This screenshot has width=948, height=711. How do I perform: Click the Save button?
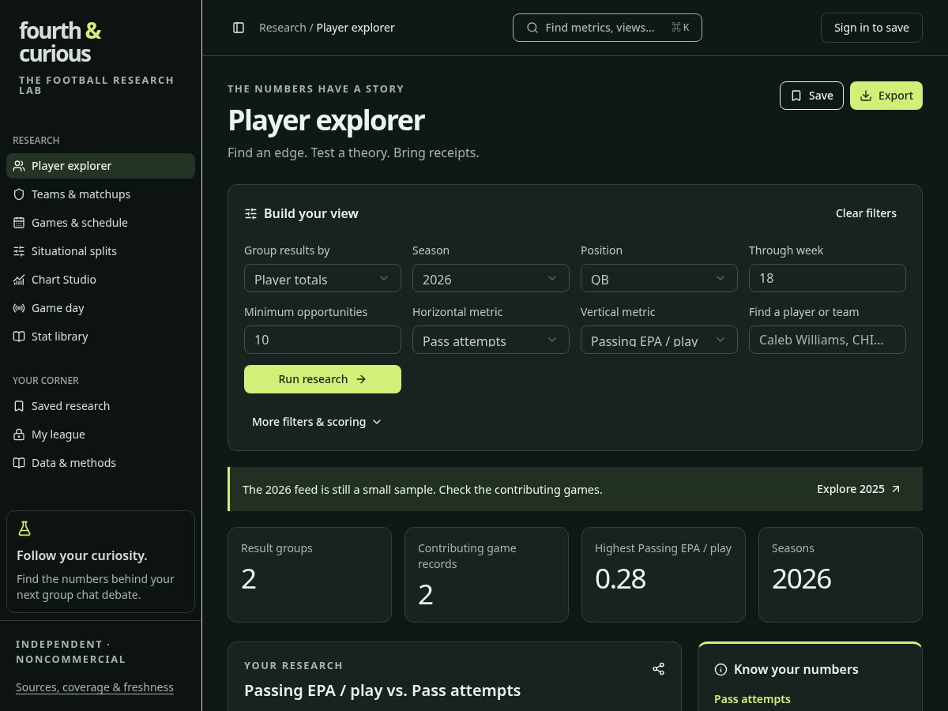[x=811, y=96]
